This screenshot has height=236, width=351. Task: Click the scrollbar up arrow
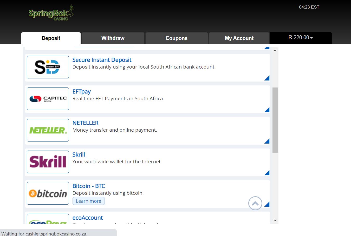pos(275,50)
